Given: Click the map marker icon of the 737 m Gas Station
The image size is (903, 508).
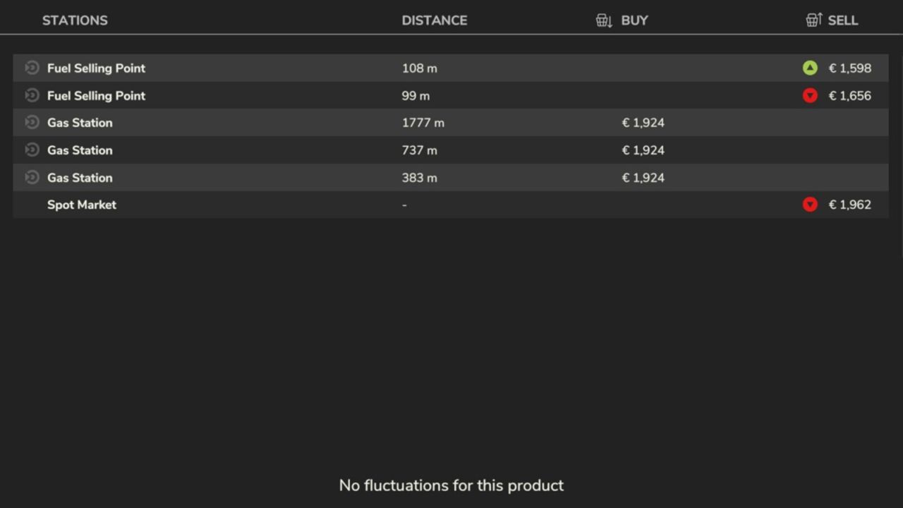Looking at the screenshot, I should pos(32,150).
